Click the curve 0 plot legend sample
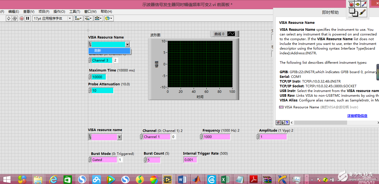The height and width of the screenshot is (184, 379). click(231, 34)
